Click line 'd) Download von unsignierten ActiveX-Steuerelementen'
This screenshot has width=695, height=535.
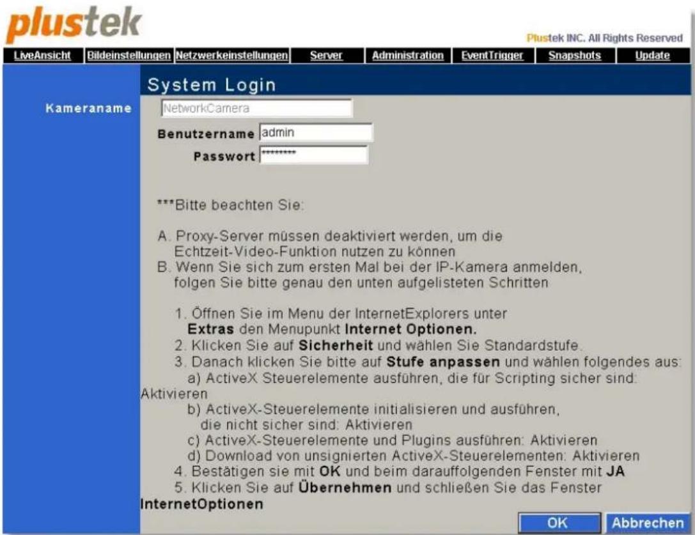(x=414, y=456)
